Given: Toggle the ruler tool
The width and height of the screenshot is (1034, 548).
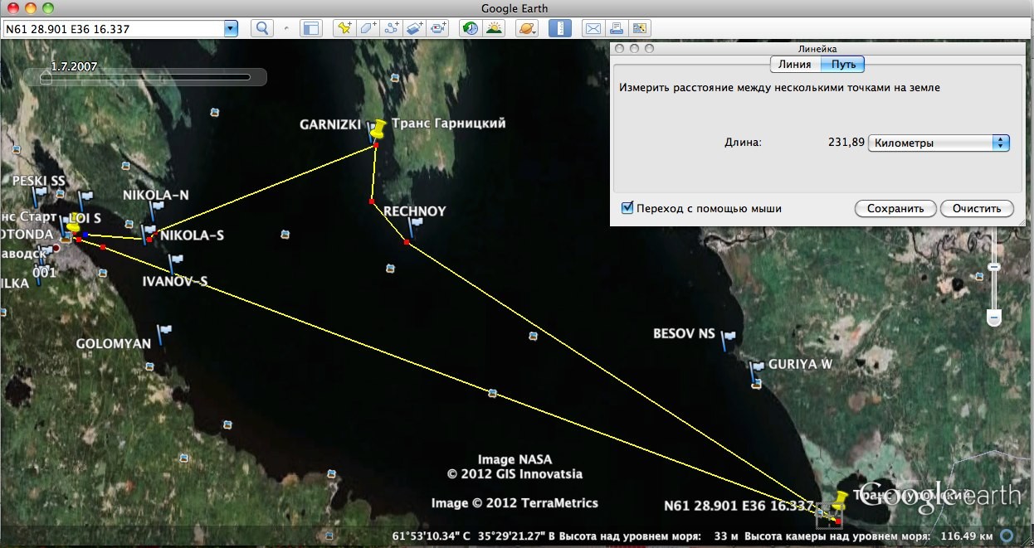Looking at the screenshot, I should coord(560,28).
